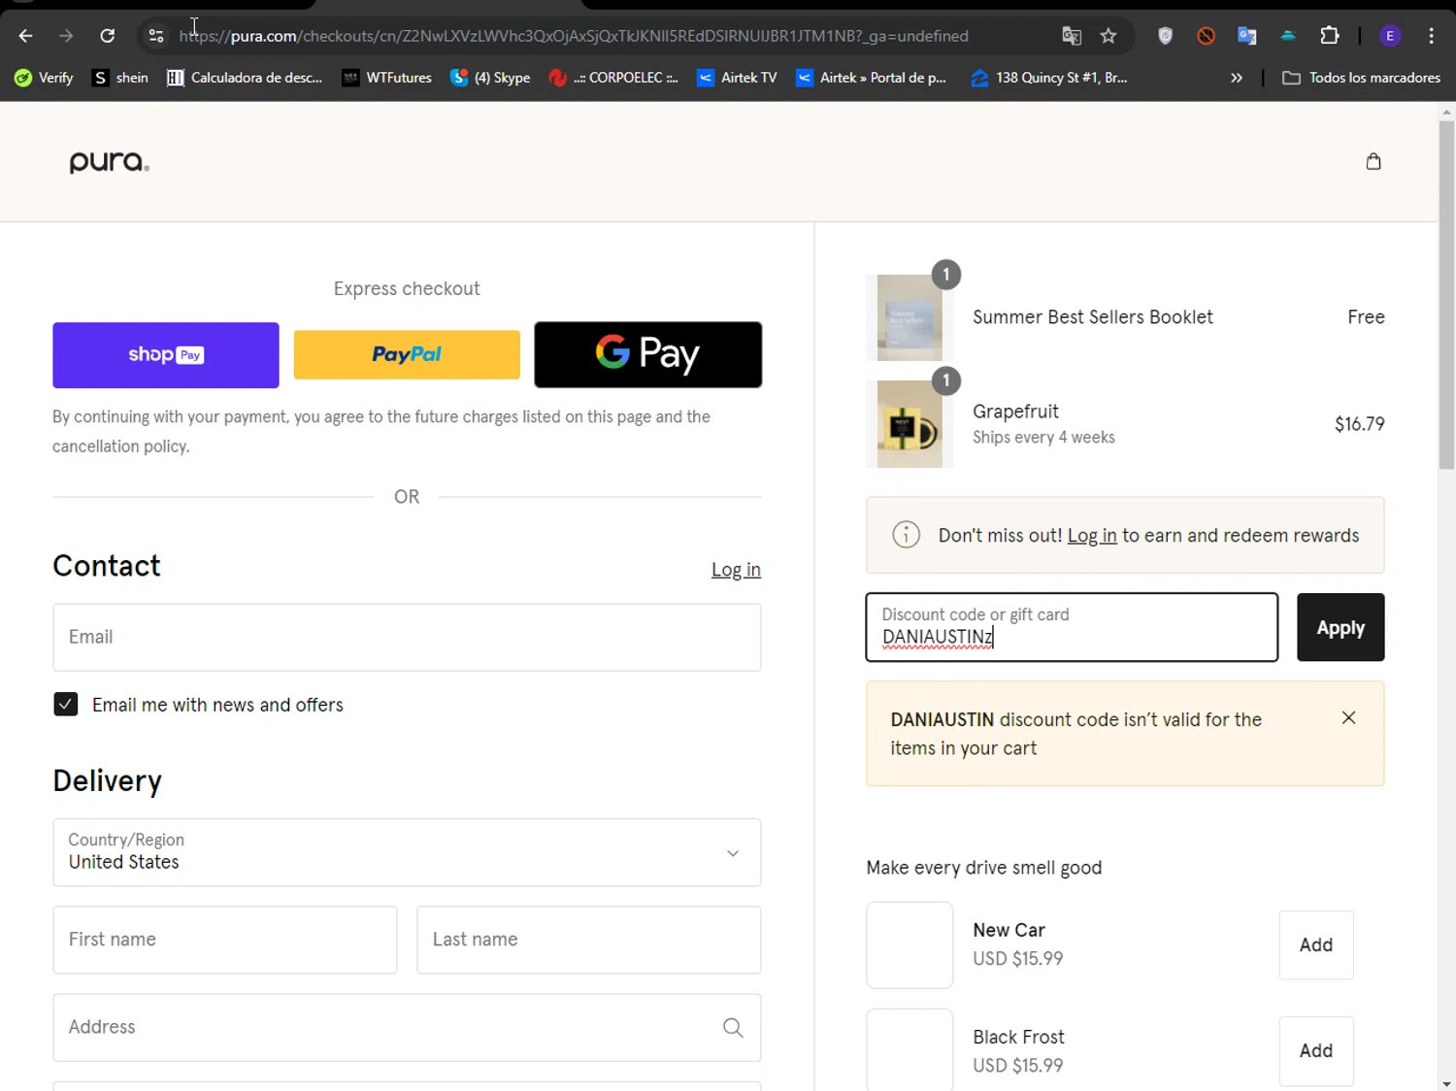
Task: Pay with Shop Pay button
Action: pos(166,355)
